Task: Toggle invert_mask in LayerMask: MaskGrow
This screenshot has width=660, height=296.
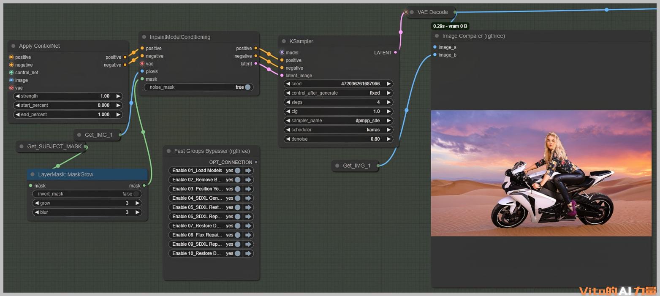Action: (x=136, y=194)
